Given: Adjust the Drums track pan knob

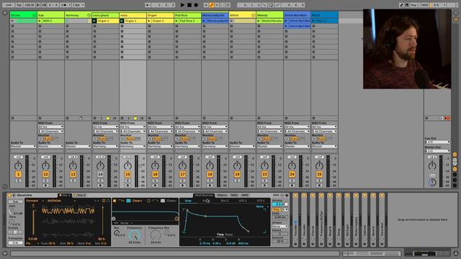Looking at the screenshot, I should pos(18,165).
